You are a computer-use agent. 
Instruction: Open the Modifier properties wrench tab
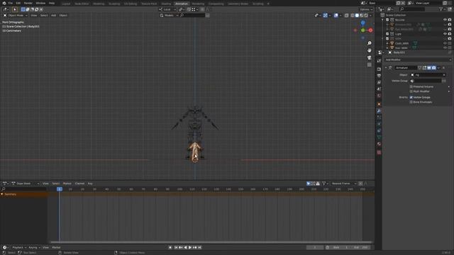pyautogui.click(x=379, y=111)
